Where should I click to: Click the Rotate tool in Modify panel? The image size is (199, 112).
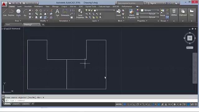[x=41, y=10]
